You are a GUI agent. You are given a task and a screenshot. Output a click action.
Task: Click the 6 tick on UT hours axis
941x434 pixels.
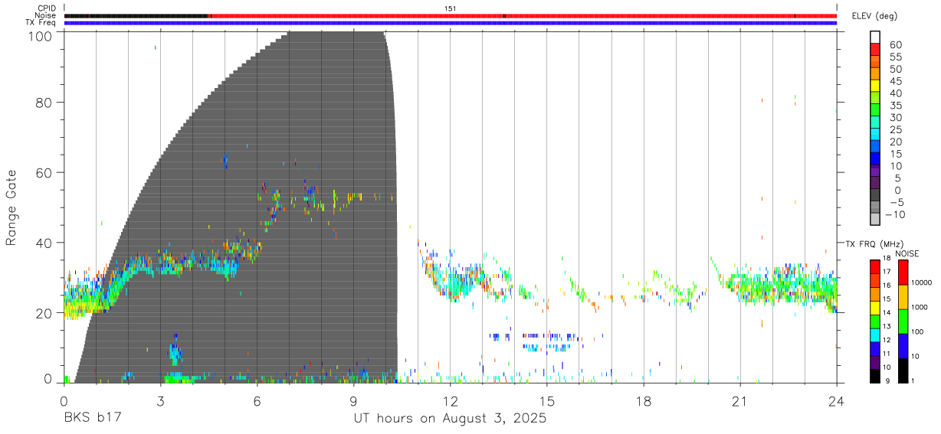(257, 400)
